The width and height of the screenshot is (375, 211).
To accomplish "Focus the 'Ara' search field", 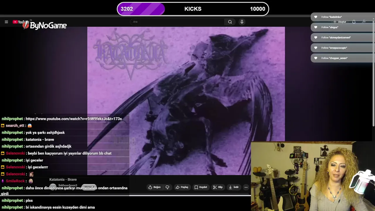I will 177,22.
